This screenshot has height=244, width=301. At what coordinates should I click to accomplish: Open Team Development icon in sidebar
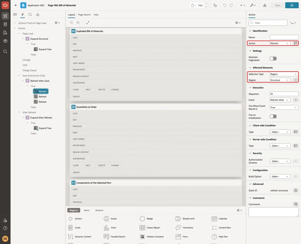(x=5, y=33)
